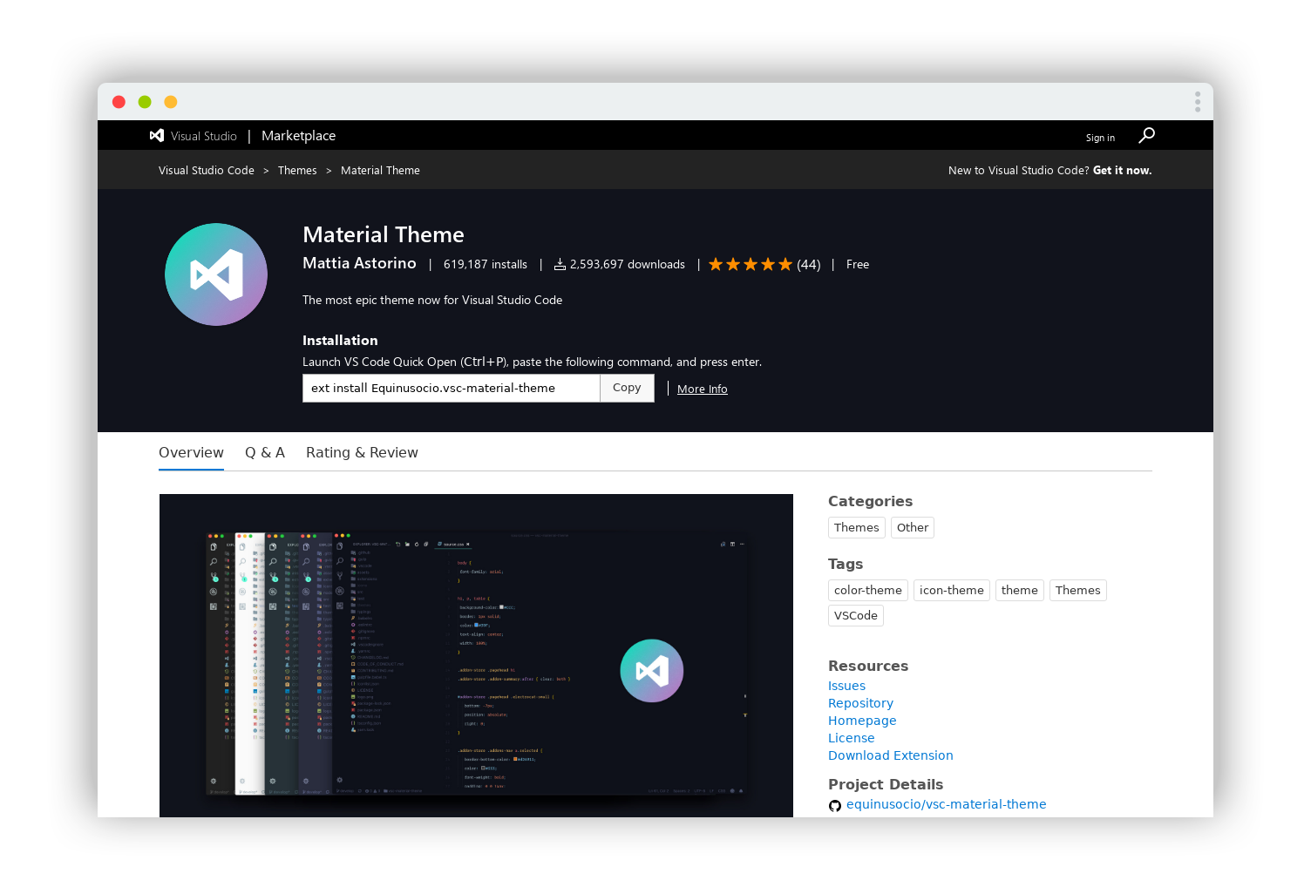Click the circular Material Theme logo
Screen dimensions: 1311x887
coord(216,274)
